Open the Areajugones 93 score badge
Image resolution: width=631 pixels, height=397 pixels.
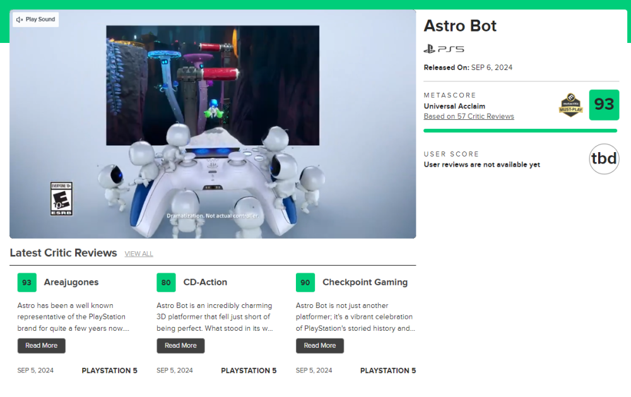click(x=27, y=282)
